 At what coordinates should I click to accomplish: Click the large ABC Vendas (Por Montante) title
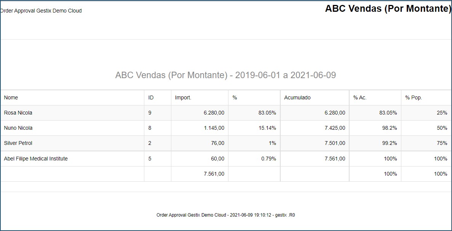[388, 9]
